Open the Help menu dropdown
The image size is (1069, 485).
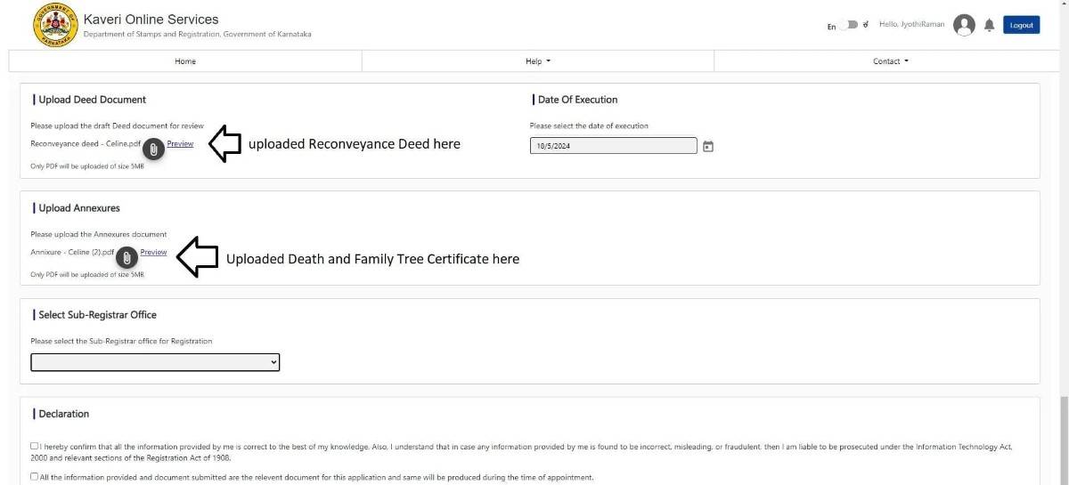(x=538, y=61)
